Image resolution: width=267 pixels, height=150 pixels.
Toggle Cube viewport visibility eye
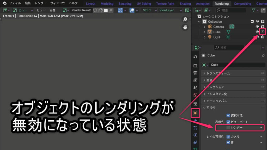(x=257, y=32)
